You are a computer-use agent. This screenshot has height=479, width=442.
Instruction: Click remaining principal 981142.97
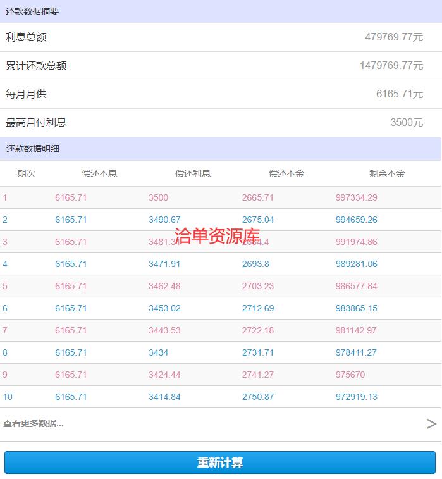[x=356, y=330]
